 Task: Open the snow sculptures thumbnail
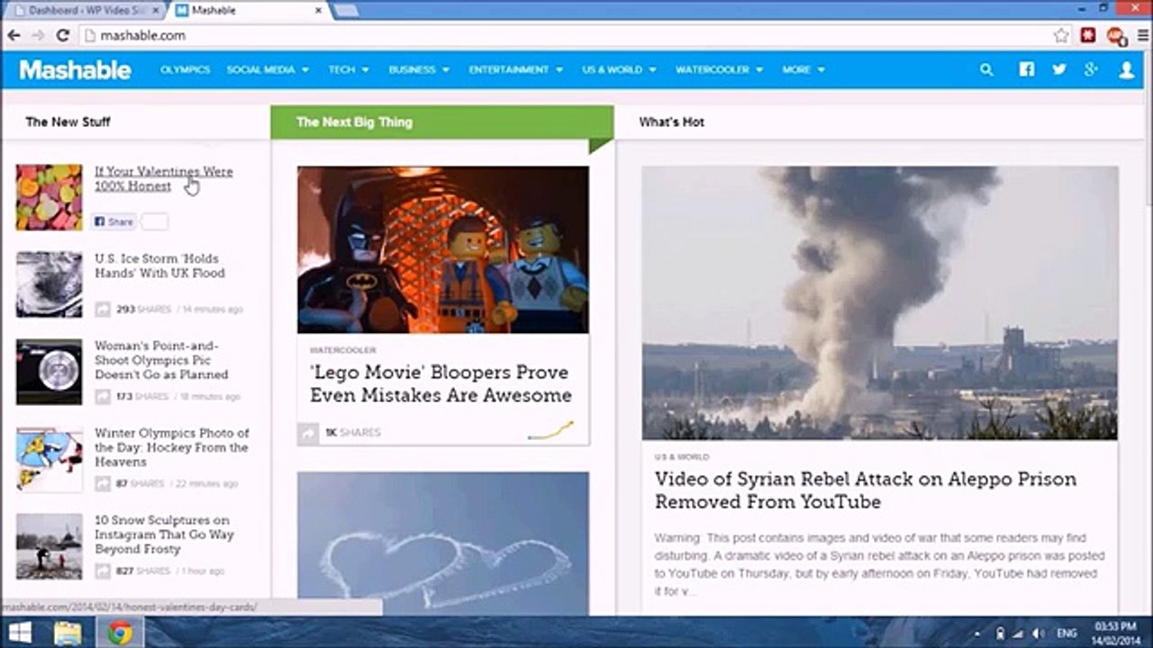[49, 546]
